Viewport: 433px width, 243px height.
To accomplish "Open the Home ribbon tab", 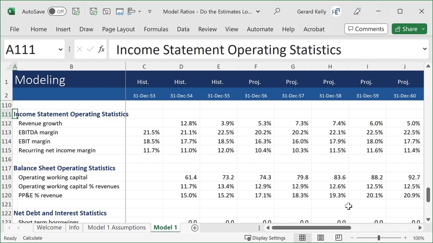I will pyautogui.click(x=39, y=29).
